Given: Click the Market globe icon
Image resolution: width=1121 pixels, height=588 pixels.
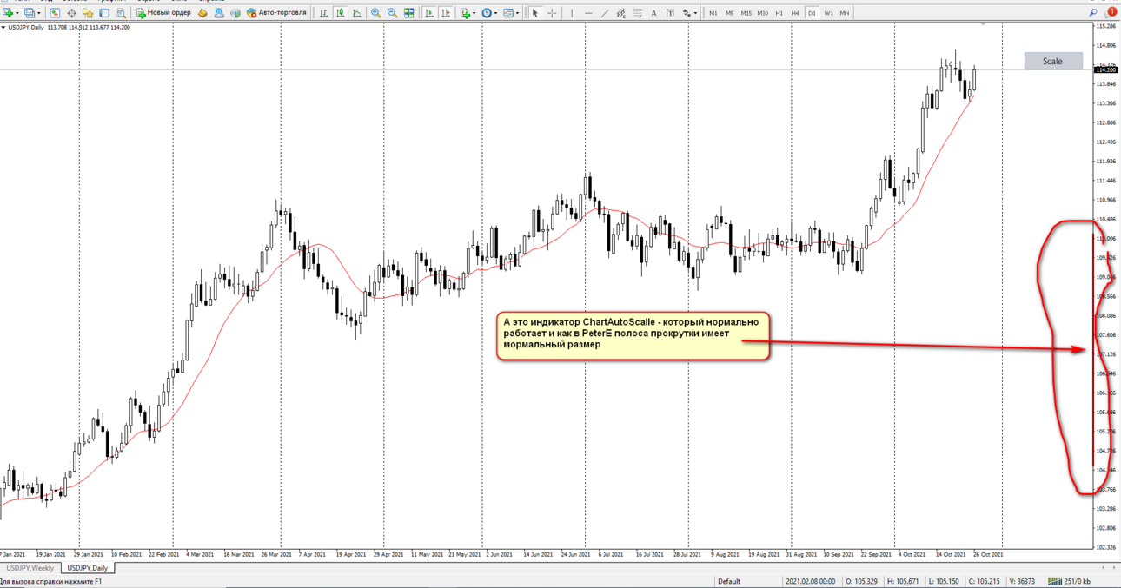Looking at the screenshot, I should pos(235,13).
